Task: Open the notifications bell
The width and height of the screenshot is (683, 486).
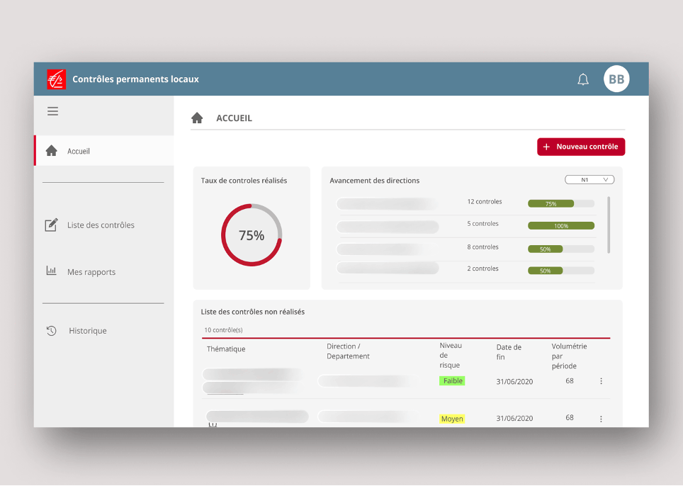Action: point(583,79)
